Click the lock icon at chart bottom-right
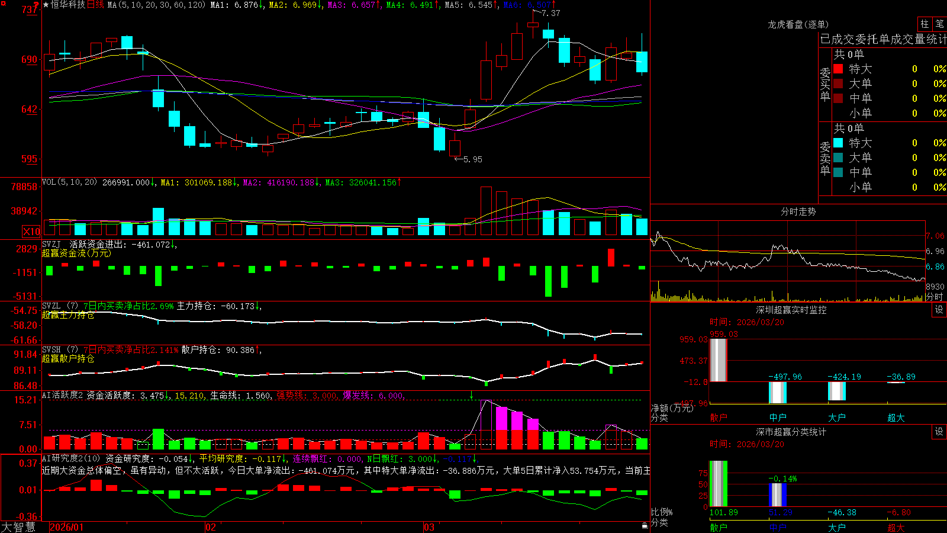The width and height of the screenshot is (947, 533). 645,526
